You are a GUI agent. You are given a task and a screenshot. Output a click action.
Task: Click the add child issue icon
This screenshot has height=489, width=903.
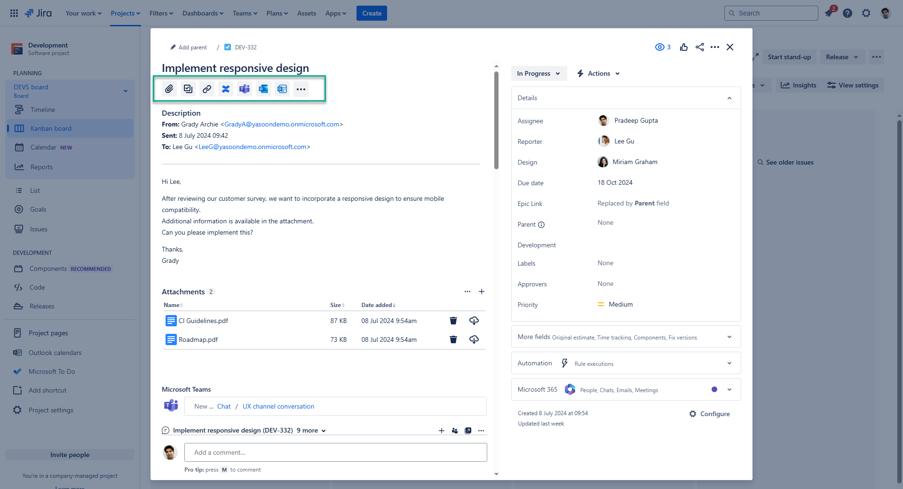pos(188,89)
